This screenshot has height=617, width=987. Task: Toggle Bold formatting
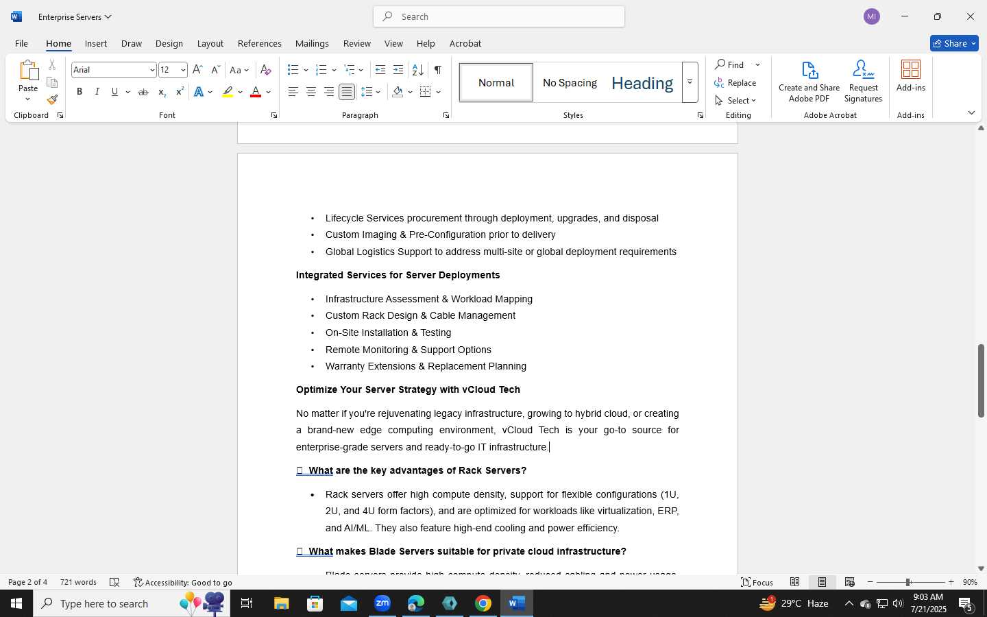pos(80,92)
